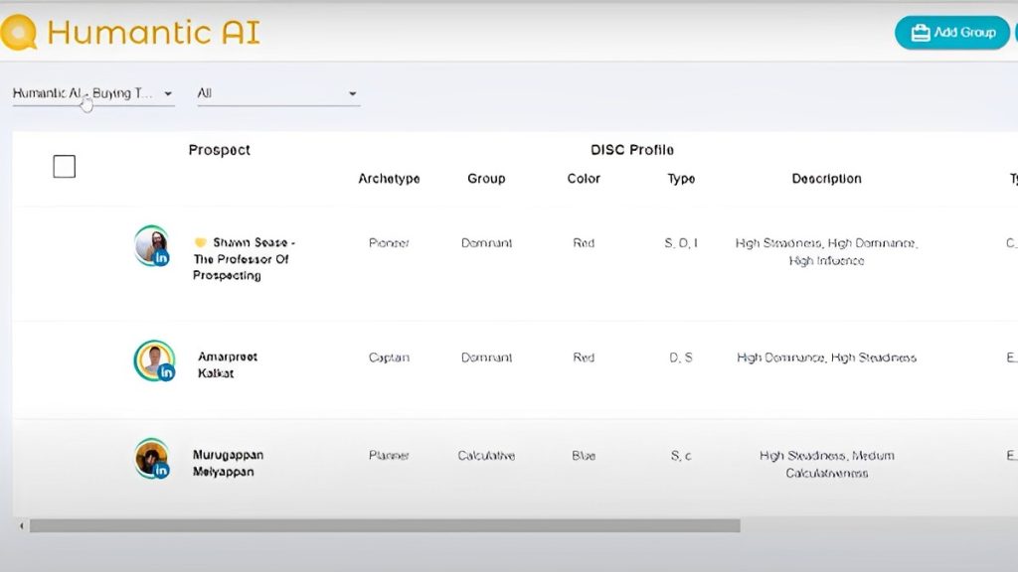This screenshot has height=572, width=1018.
Task: Click the Add Group button
Action: point(950,32)
